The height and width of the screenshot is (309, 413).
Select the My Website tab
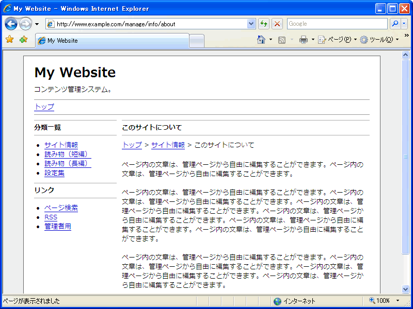[111, 41]
